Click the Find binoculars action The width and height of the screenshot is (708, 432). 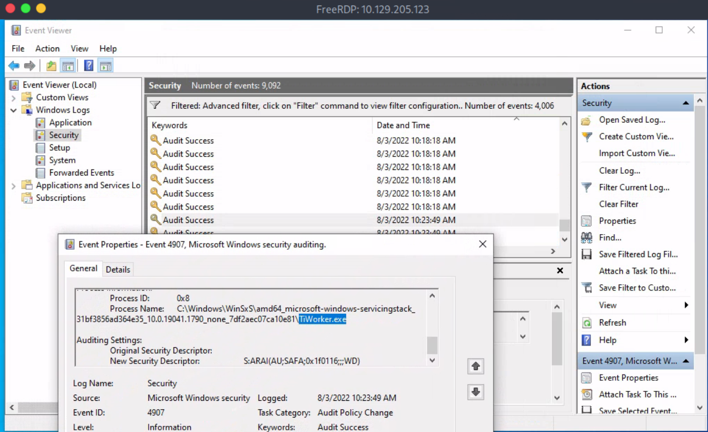pos(586,237)
